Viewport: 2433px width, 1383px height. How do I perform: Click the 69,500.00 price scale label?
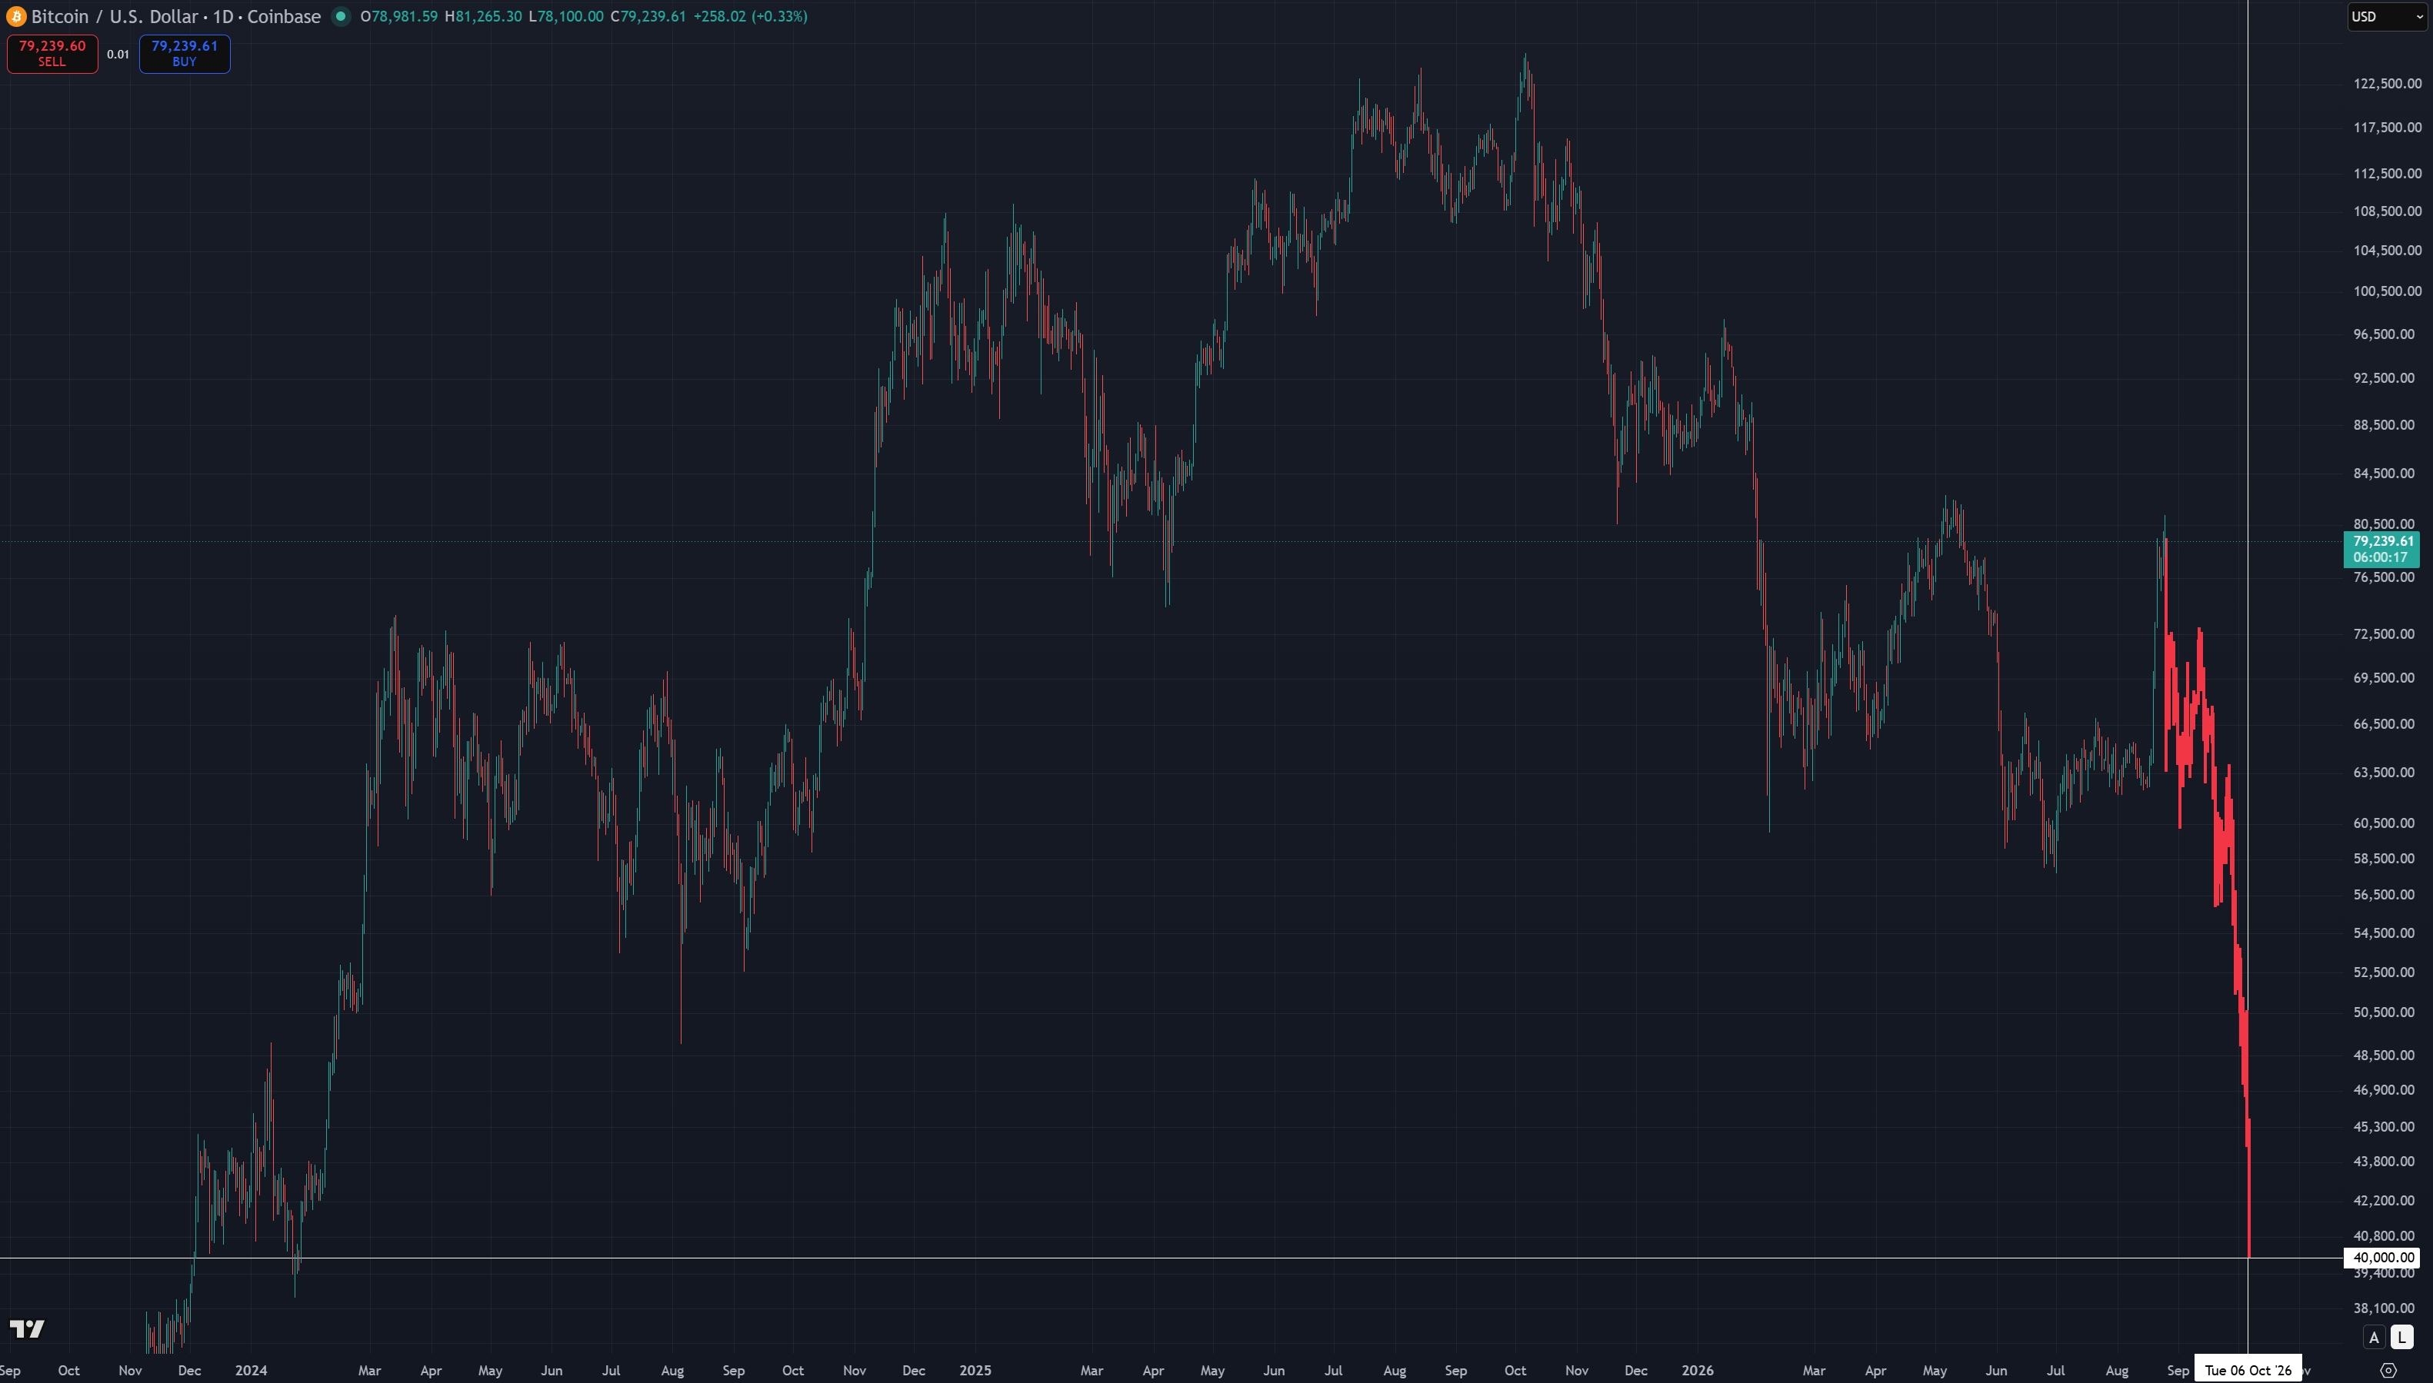click(x=2384, y=677)
